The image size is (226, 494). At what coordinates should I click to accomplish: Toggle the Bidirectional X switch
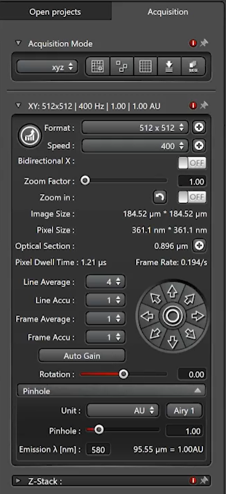192,163
